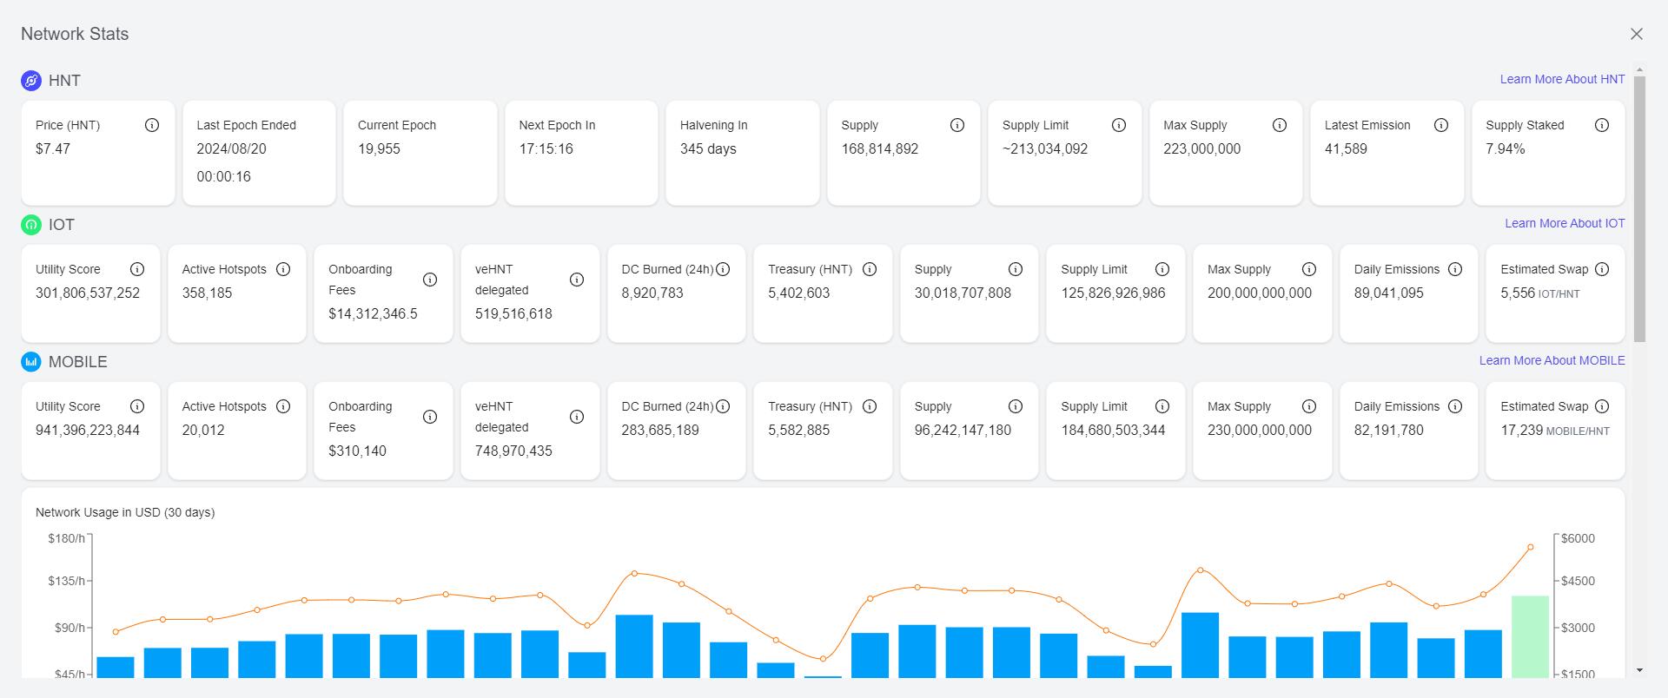
Task: Select the Current Epoch card
Action: pyautogui.click(x=420, y=153)
